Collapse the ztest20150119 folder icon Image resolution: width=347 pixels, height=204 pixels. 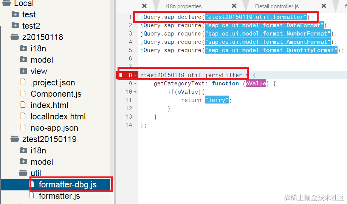pos(15,139)
